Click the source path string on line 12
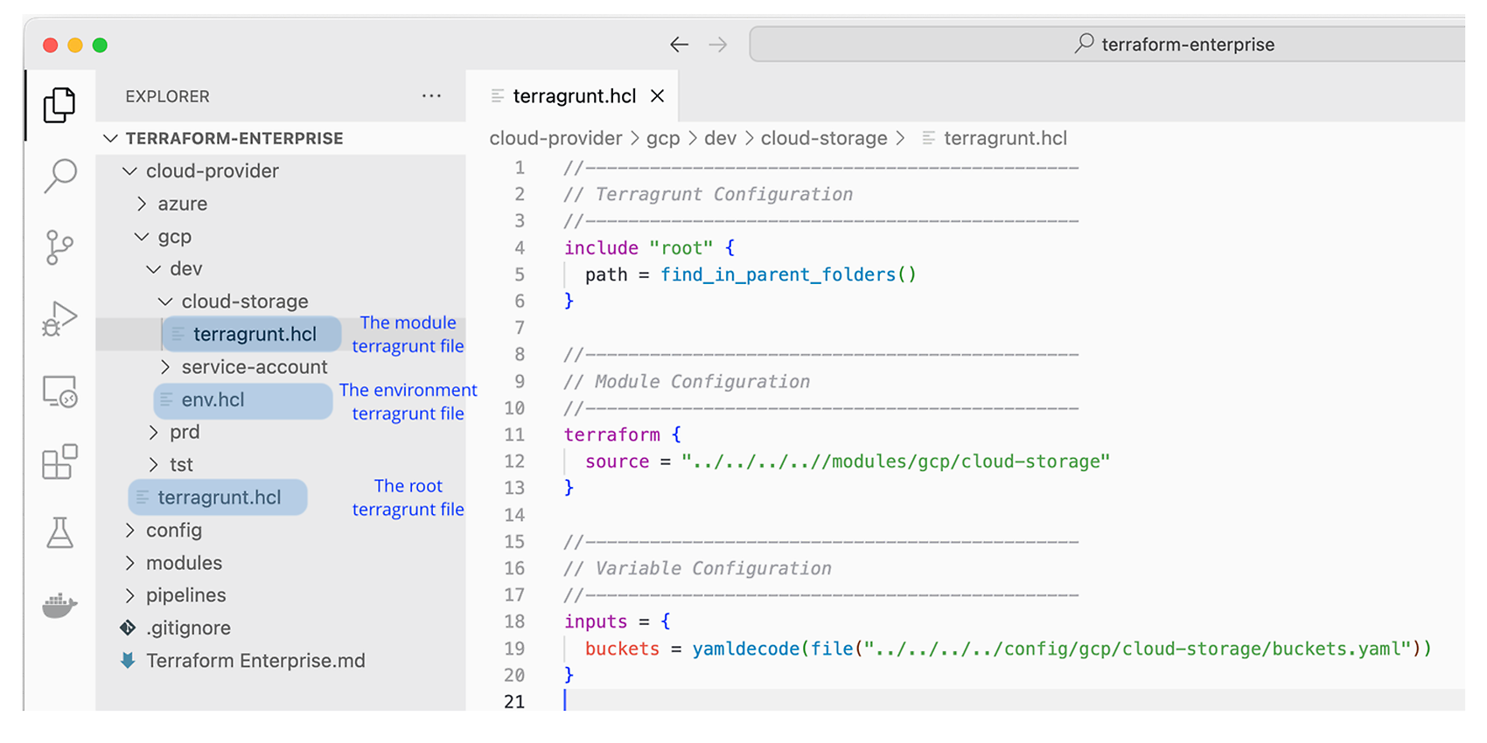 tap(896, 462)
